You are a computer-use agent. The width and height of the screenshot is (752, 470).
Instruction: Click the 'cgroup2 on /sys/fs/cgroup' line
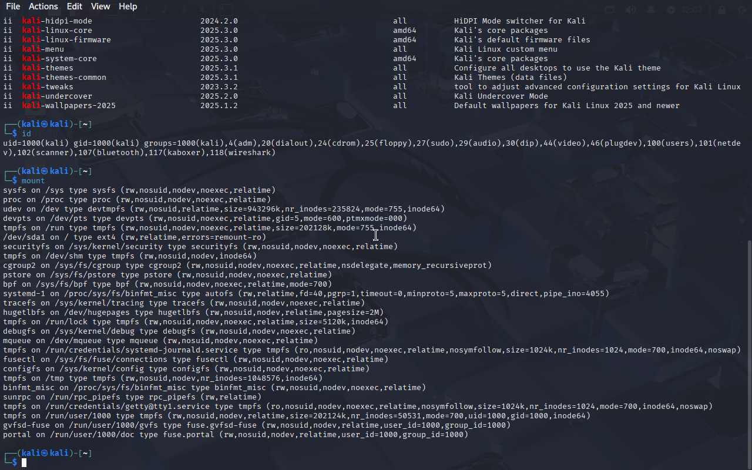pos(247,266)
